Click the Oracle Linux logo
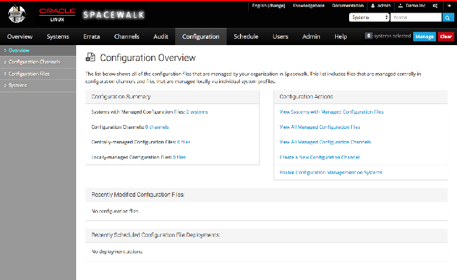The width and height of the screenshot is (457, 280). click(x=57, y=15)
